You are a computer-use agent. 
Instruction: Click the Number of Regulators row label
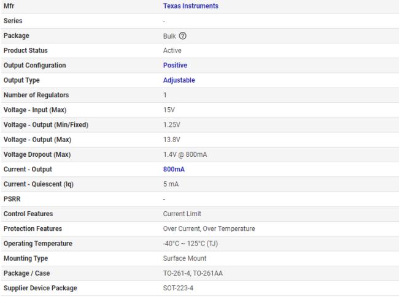[36, 96]
